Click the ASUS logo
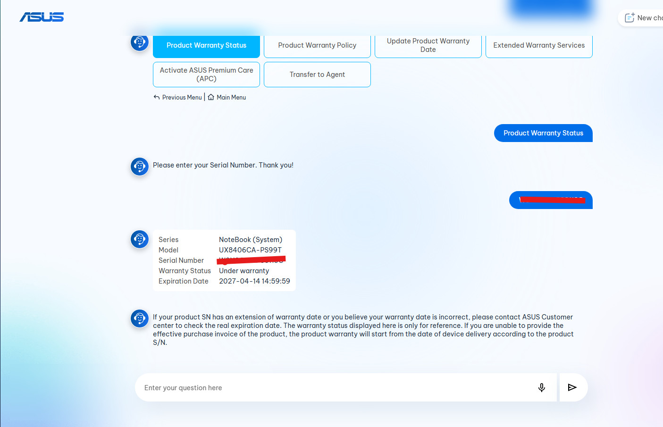 42,17
